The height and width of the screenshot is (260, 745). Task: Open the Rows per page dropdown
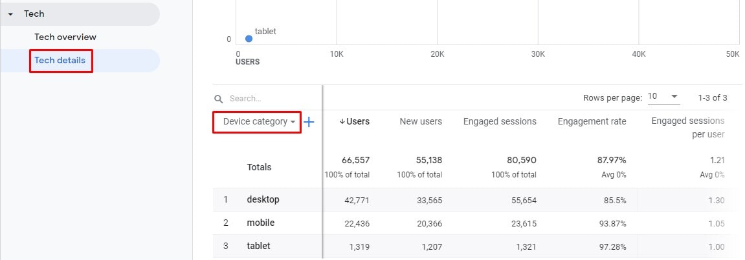point(663,97)
